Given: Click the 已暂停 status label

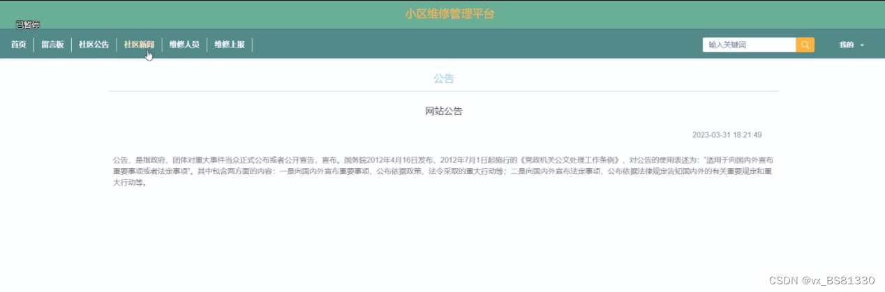Looking at the screenshot, I should (x=28, y=25).
